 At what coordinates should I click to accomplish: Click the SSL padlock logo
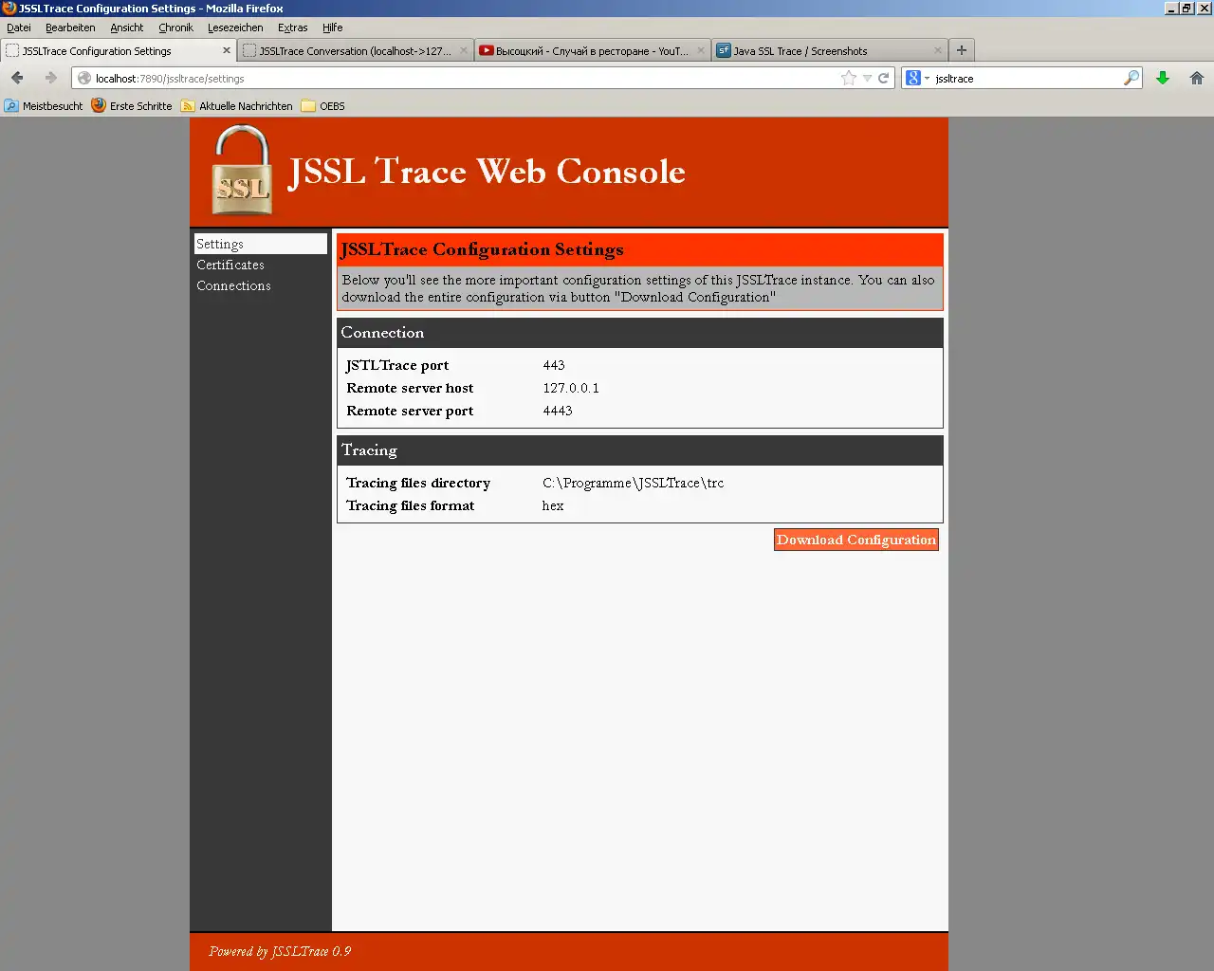click(x=243, y=172)
